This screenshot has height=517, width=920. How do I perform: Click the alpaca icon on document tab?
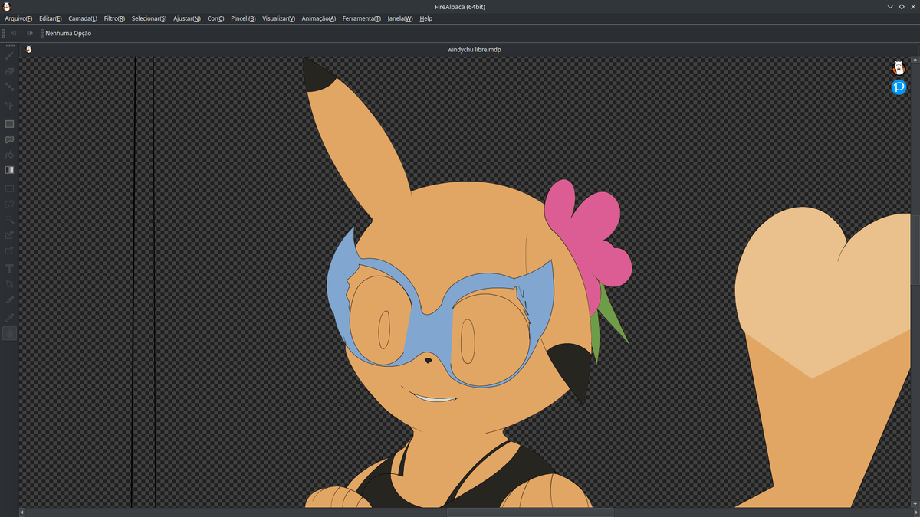click(x=28, y=49)
